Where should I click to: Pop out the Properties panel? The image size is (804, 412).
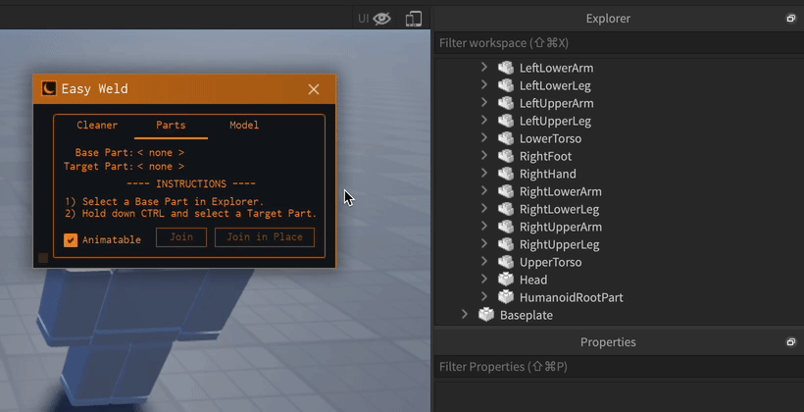click(791, 341)
